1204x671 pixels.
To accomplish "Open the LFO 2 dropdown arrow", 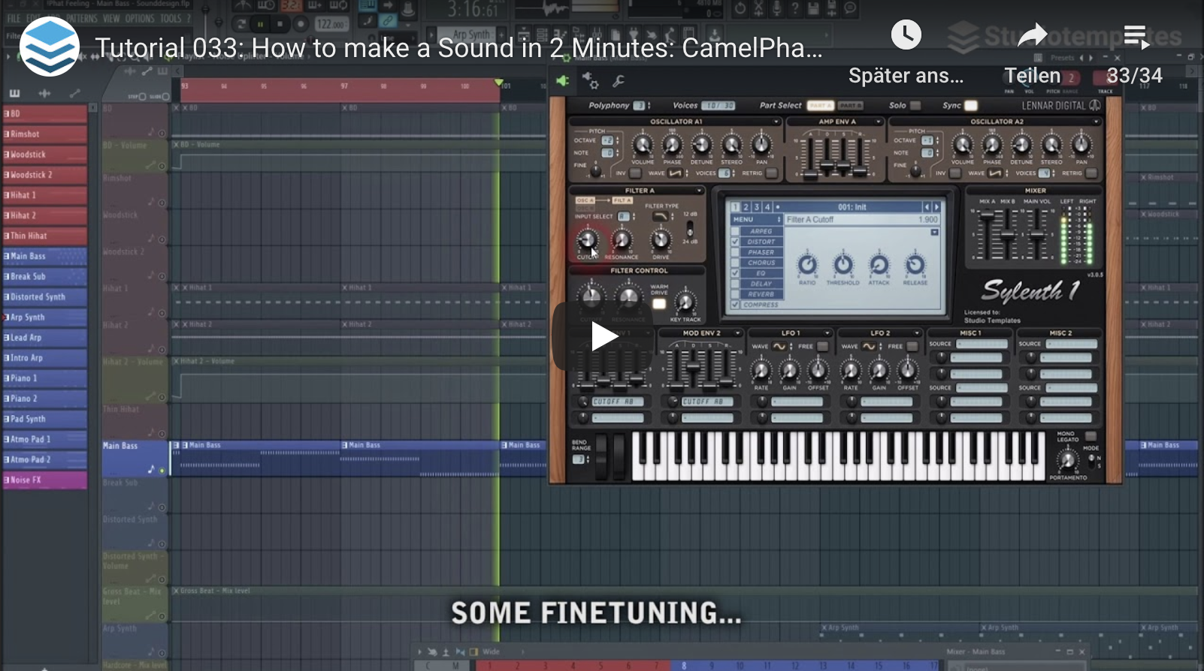I will point(917,333).
